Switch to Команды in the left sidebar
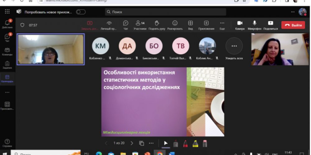Viewport: 311px width, 155px height. [x=7, y=51]
